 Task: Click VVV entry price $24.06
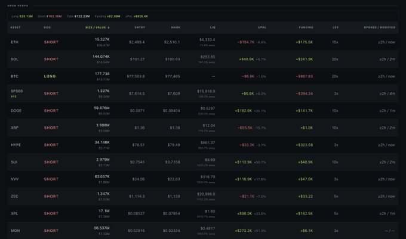click(x=139, y=179)
